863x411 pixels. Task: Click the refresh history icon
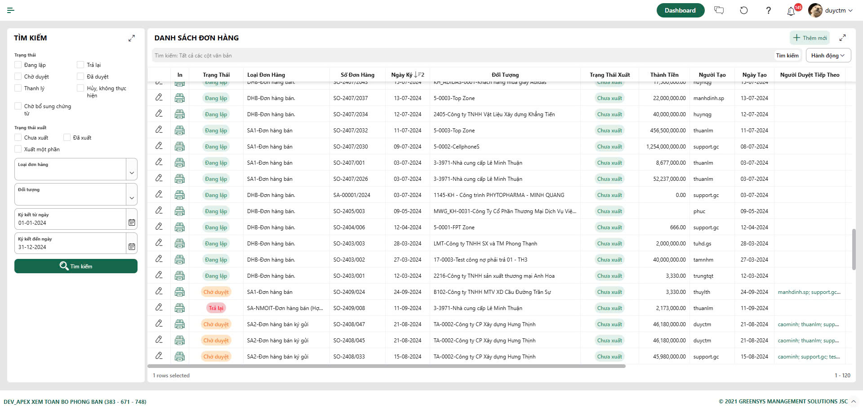pos(744,10)
